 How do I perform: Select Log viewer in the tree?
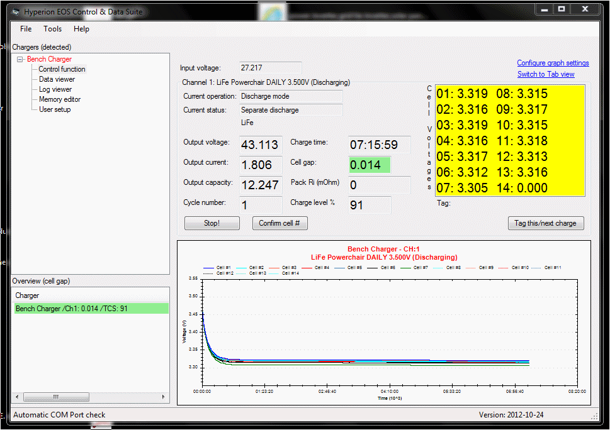(x=55, y=89)
